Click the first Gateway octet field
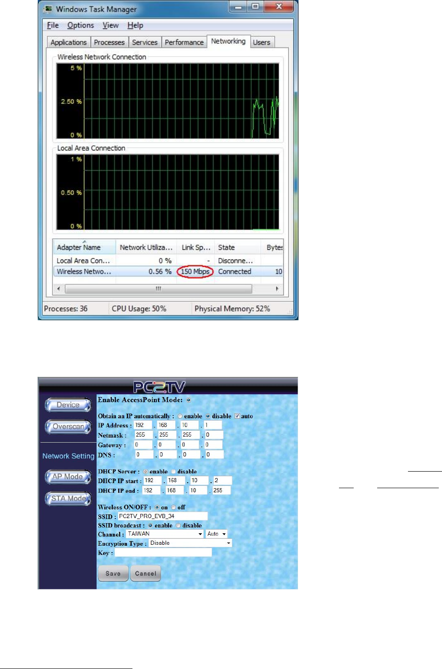This screenshot has height=669, width=442. click(143, 445)
